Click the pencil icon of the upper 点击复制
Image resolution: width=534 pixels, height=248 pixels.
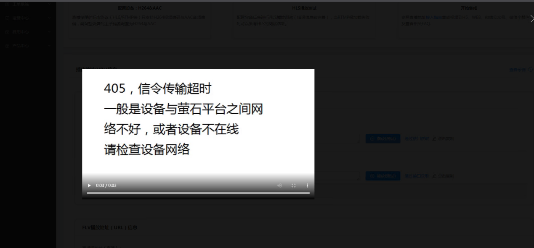pyautogui.click(x=434, y=138)
